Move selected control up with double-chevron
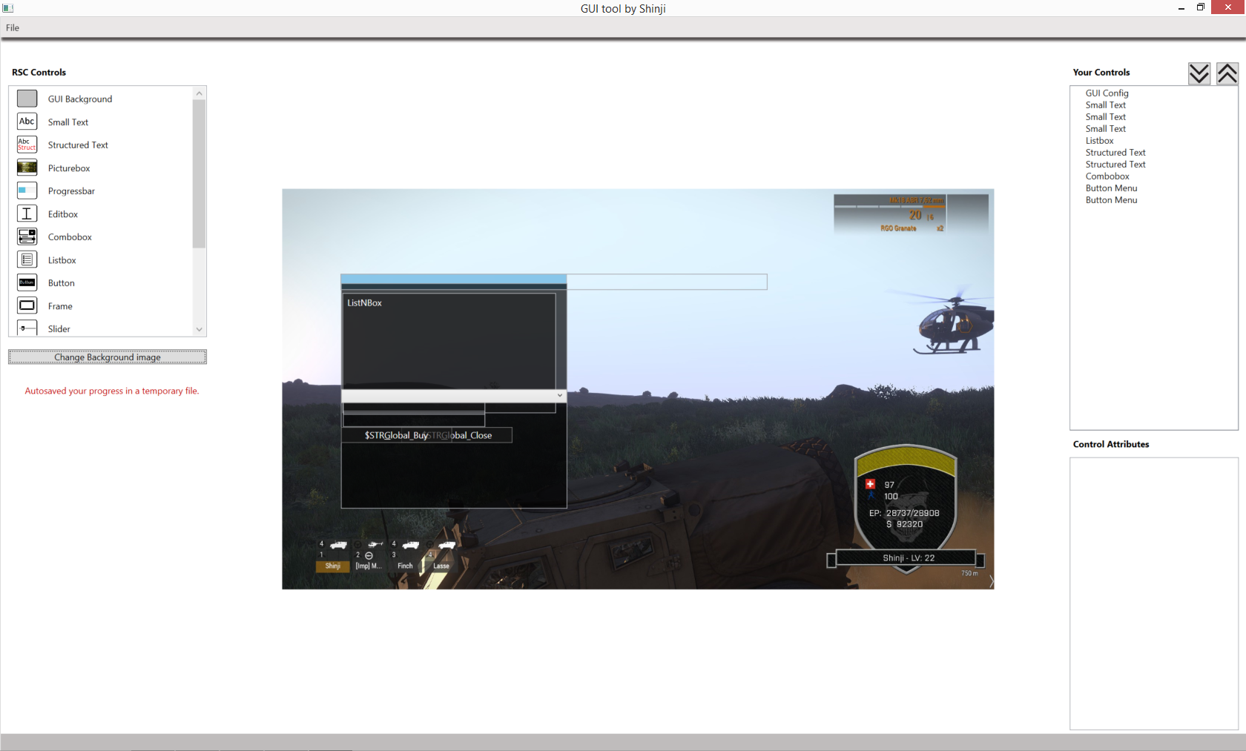 click(1227, 73)
